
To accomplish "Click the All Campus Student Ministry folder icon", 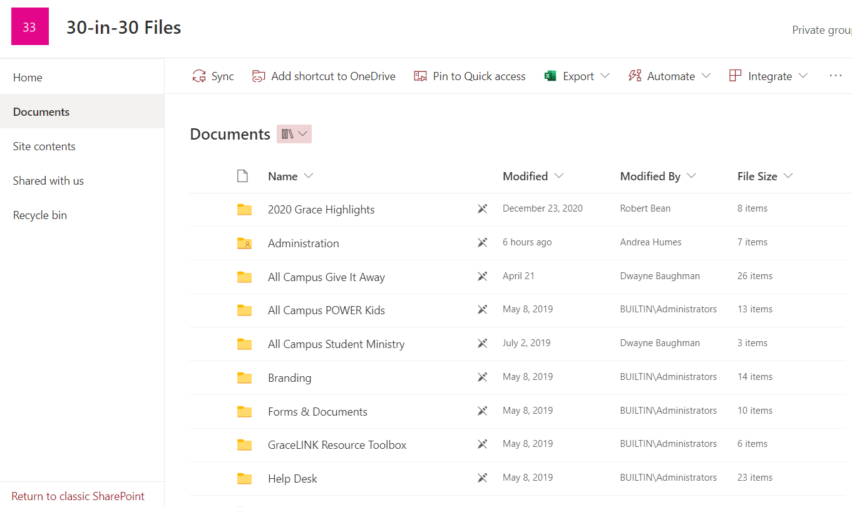I will click(x=244, y=344).
